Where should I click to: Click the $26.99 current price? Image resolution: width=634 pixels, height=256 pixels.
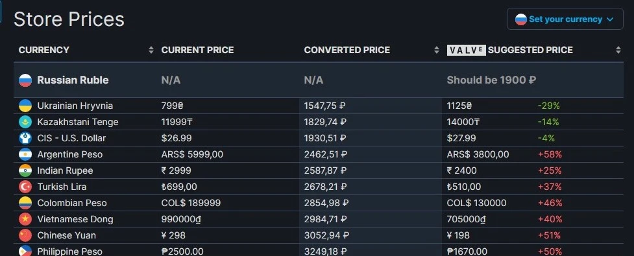pos(177,138)
